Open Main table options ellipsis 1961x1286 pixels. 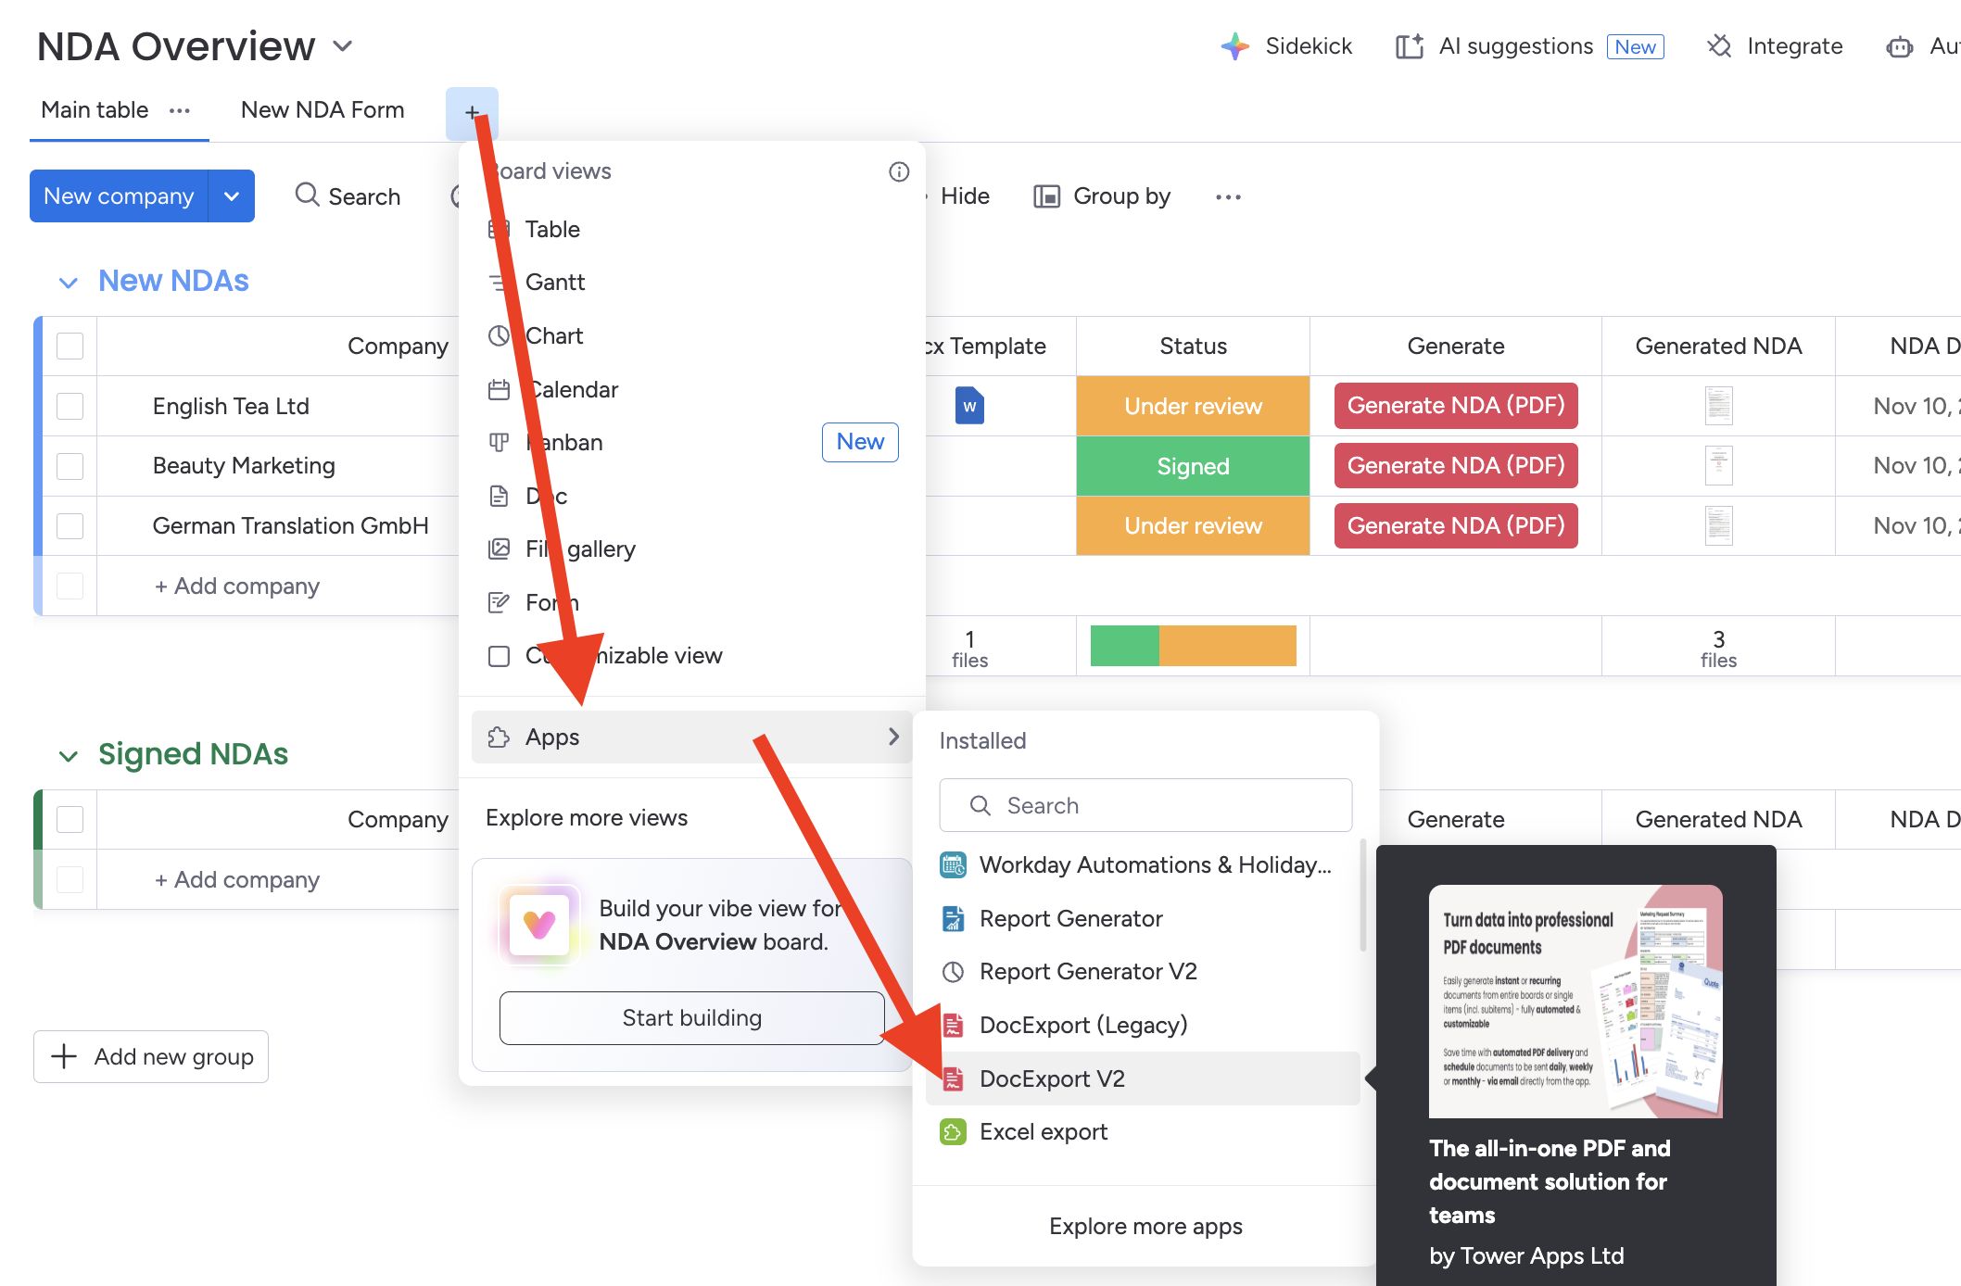tap(180, 110)
